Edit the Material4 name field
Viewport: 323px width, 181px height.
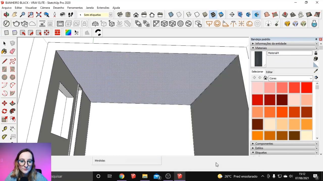(x=290, y=53)
